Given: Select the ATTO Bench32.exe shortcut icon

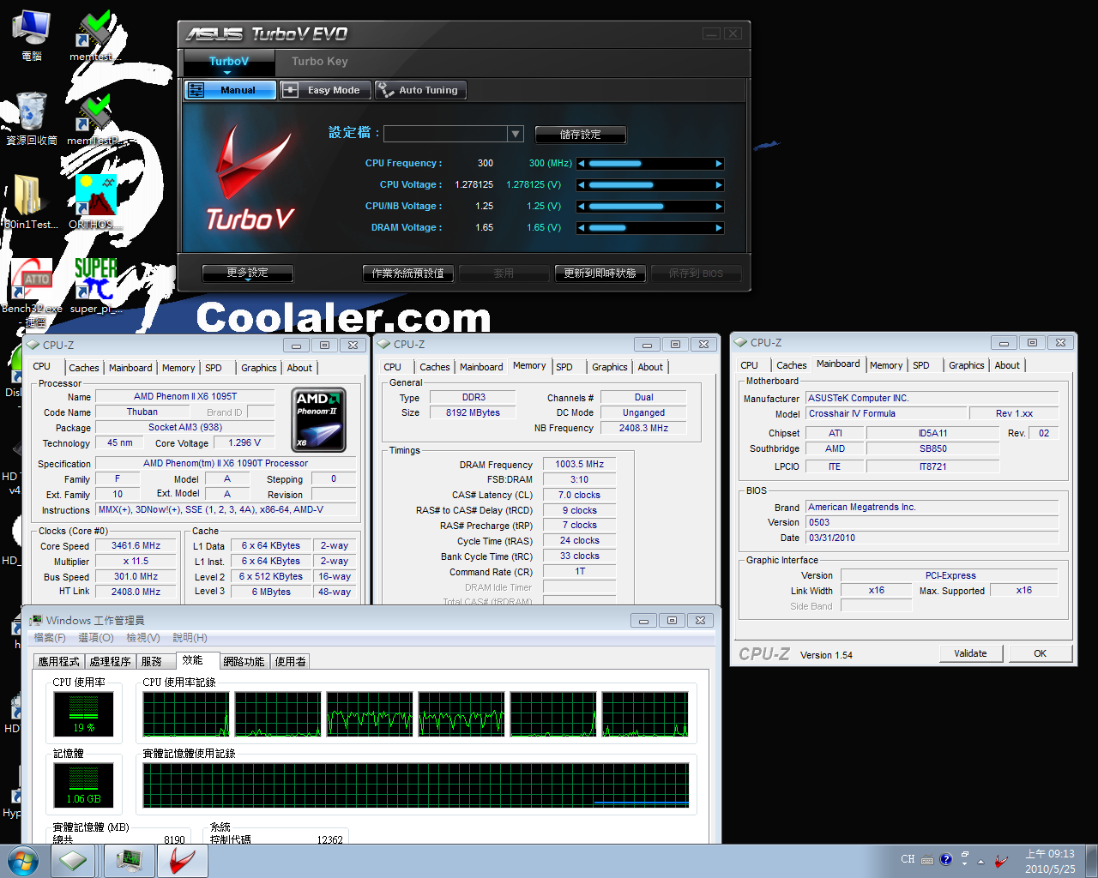Looking at the screenshot, I should pos(33,292).
